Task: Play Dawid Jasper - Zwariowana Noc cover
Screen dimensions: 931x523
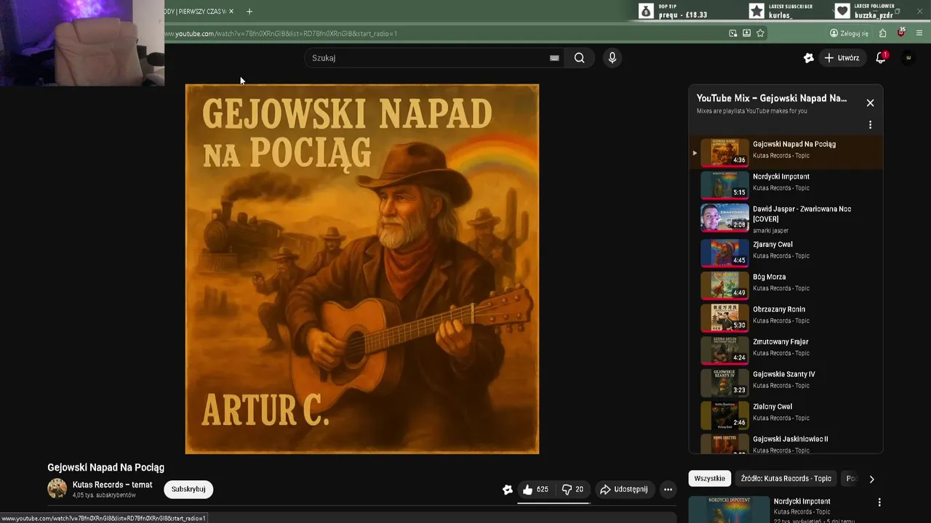Action: (x=786, y=217)
